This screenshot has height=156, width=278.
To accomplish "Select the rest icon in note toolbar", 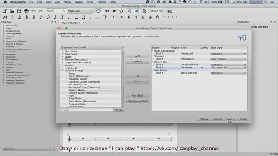I will (x=113, y=17).
